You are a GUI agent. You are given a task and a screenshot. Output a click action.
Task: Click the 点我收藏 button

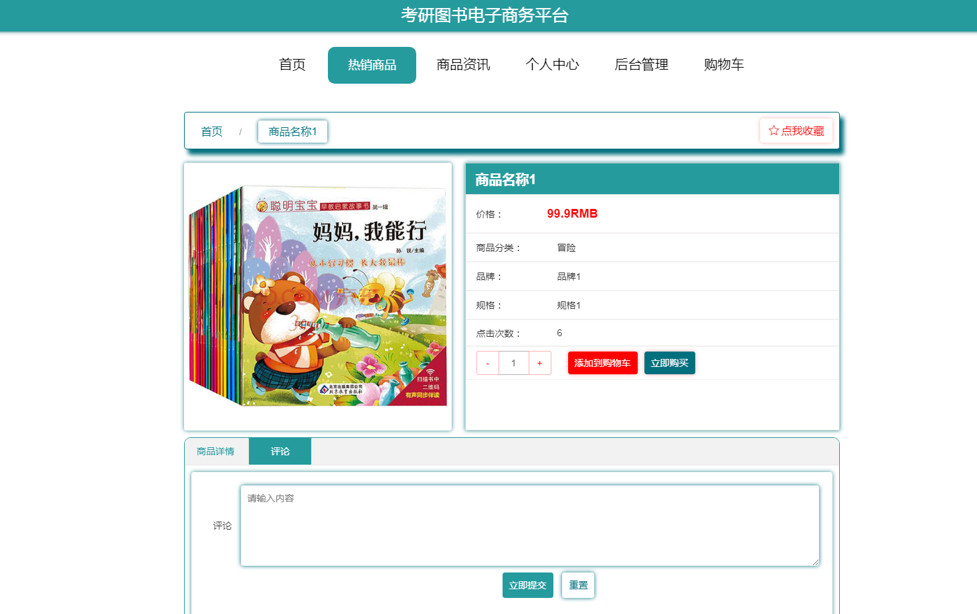pos(796,131)
